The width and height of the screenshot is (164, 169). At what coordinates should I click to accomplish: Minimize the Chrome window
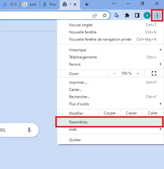tap(128, 3)
